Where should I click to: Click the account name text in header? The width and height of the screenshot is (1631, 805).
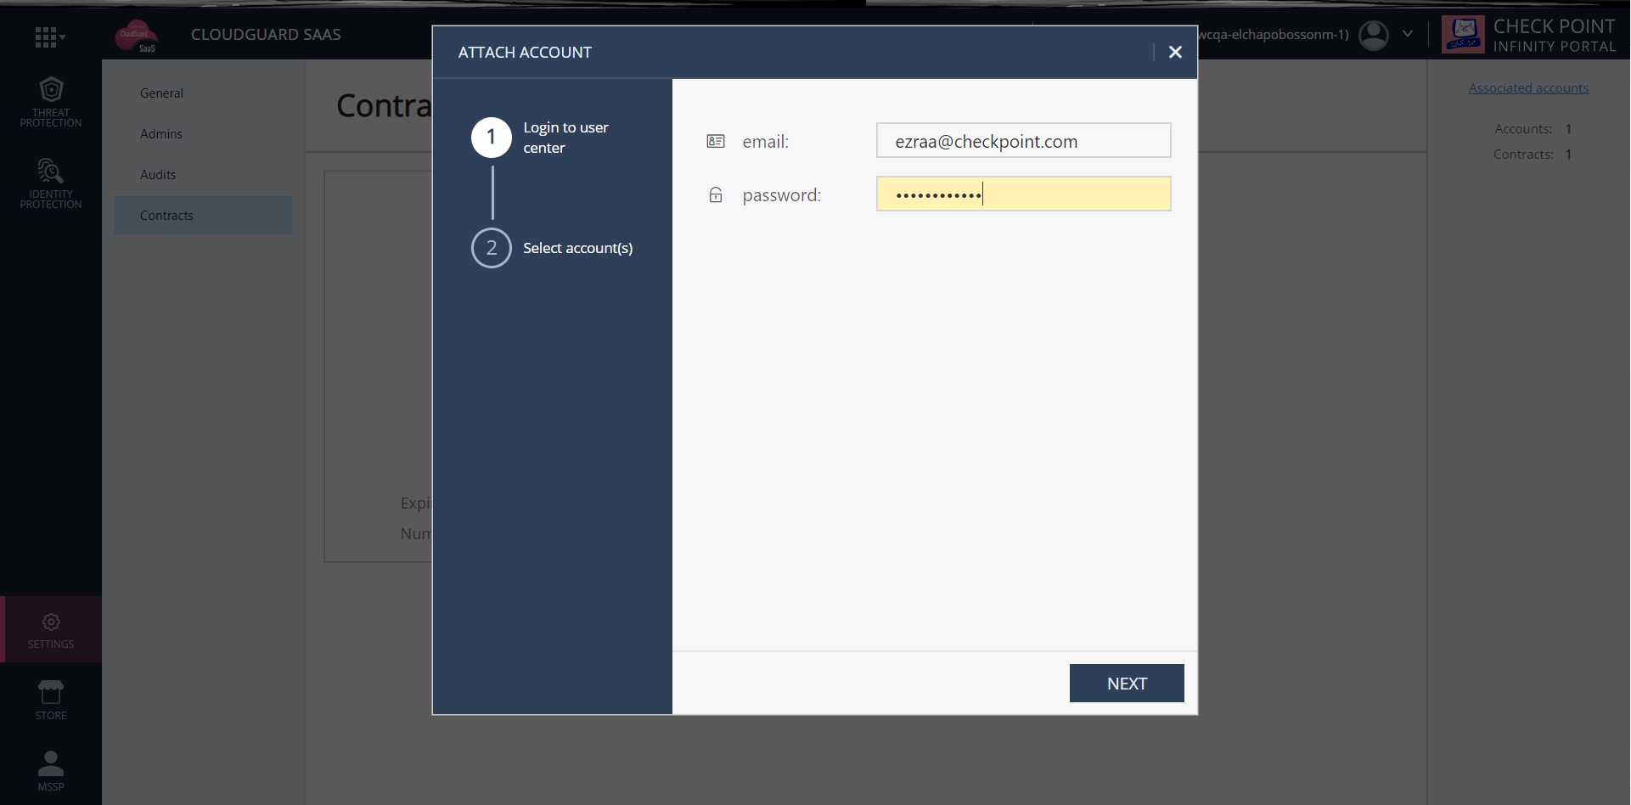pos(1273,35)
